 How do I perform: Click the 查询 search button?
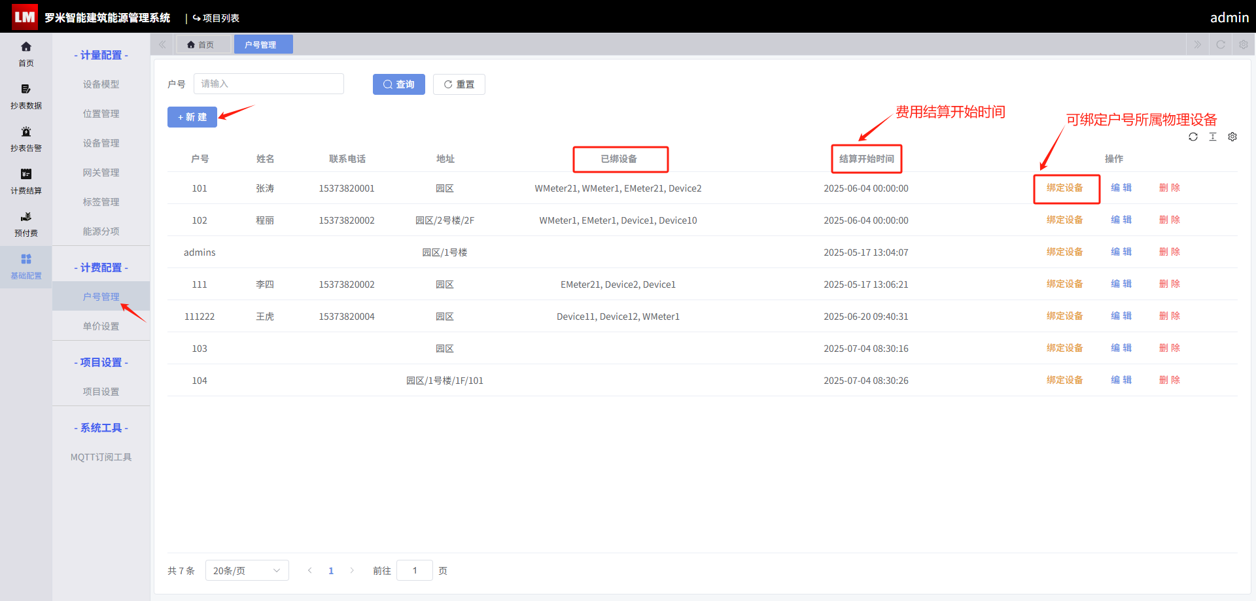[399, 84]
